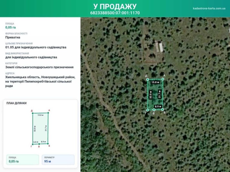The image size is (230, 172).
Task: Click the cadastral number 6823388500:07:001:1170
Action: point(115,13)
